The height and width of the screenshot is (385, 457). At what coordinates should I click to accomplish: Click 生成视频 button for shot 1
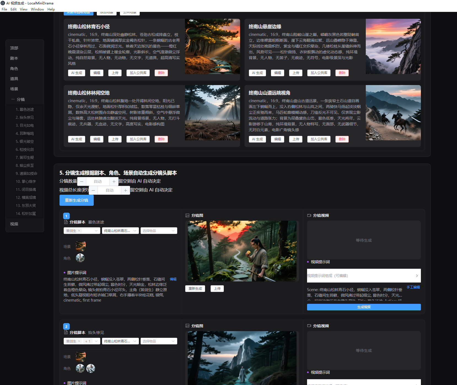364,307
